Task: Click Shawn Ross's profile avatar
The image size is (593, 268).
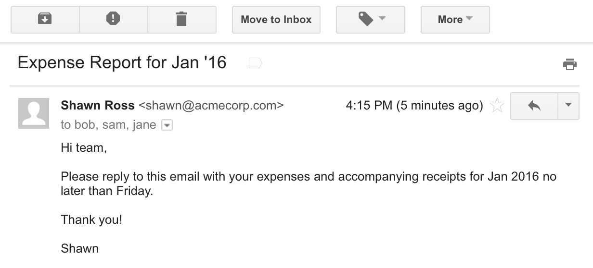Action: 34,113
